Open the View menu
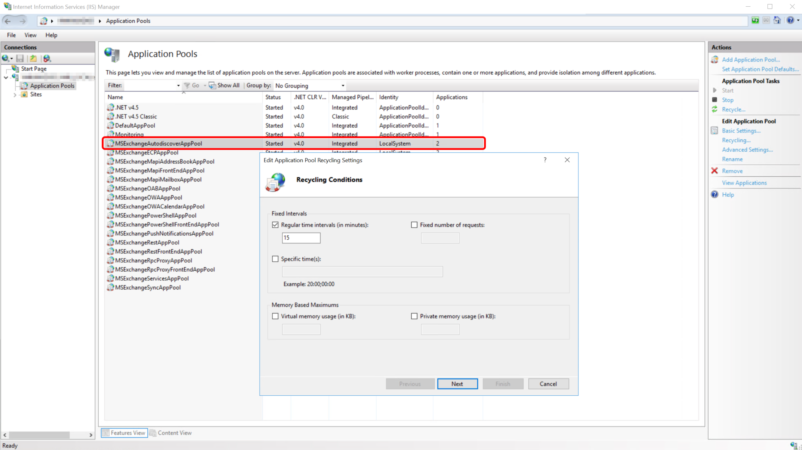 click(30, 35)
